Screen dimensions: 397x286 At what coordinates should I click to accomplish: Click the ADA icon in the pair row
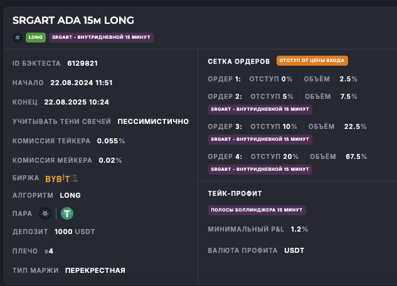click(45, 213)
